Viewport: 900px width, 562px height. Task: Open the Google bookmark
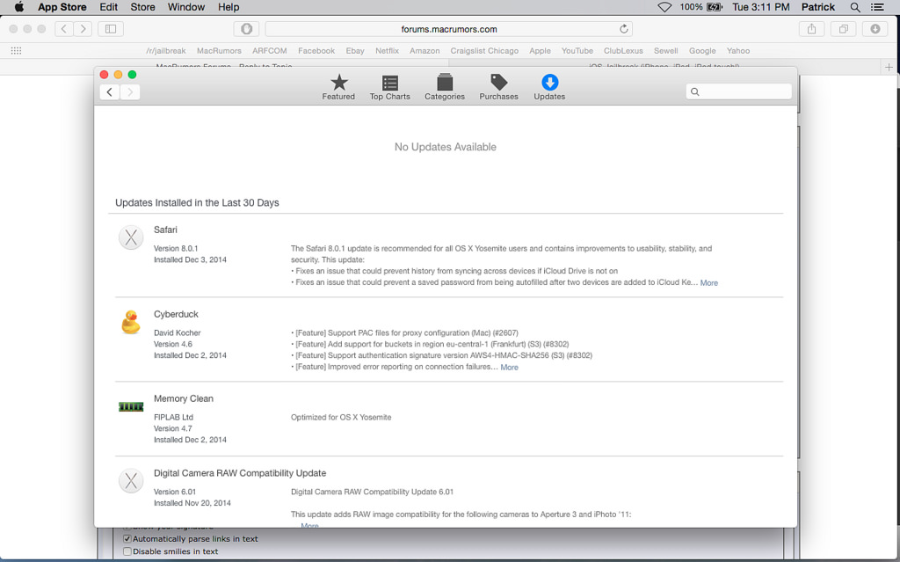(702, 50)
